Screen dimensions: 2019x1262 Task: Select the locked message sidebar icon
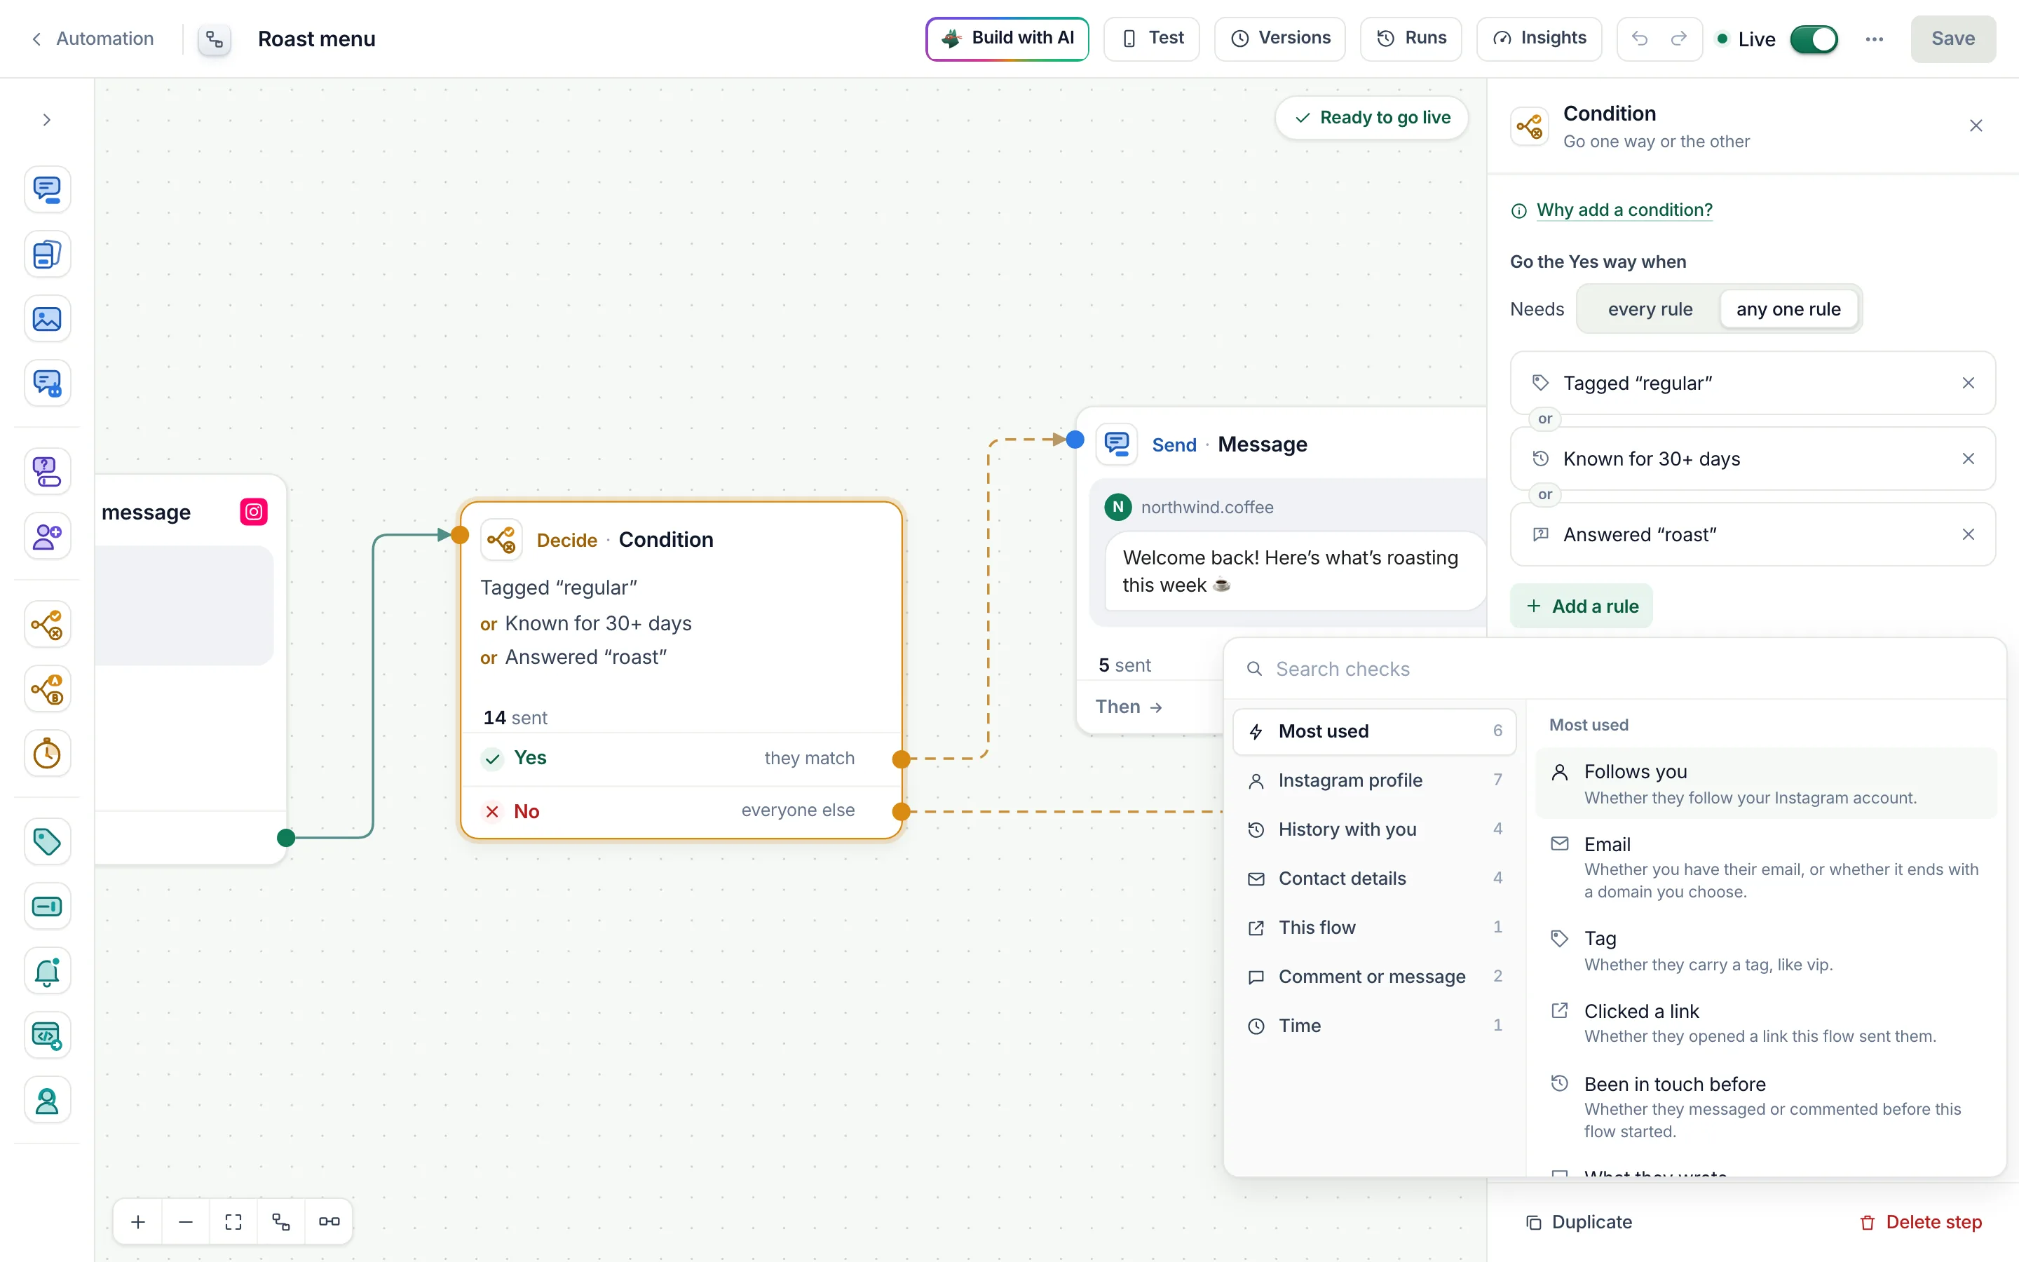(x=47, y=383)
